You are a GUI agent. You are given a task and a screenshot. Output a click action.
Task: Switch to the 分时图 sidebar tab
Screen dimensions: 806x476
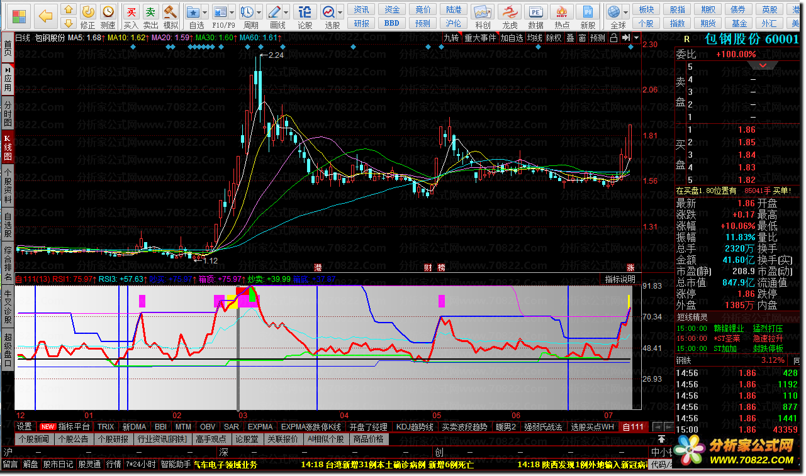coord(8,113)
